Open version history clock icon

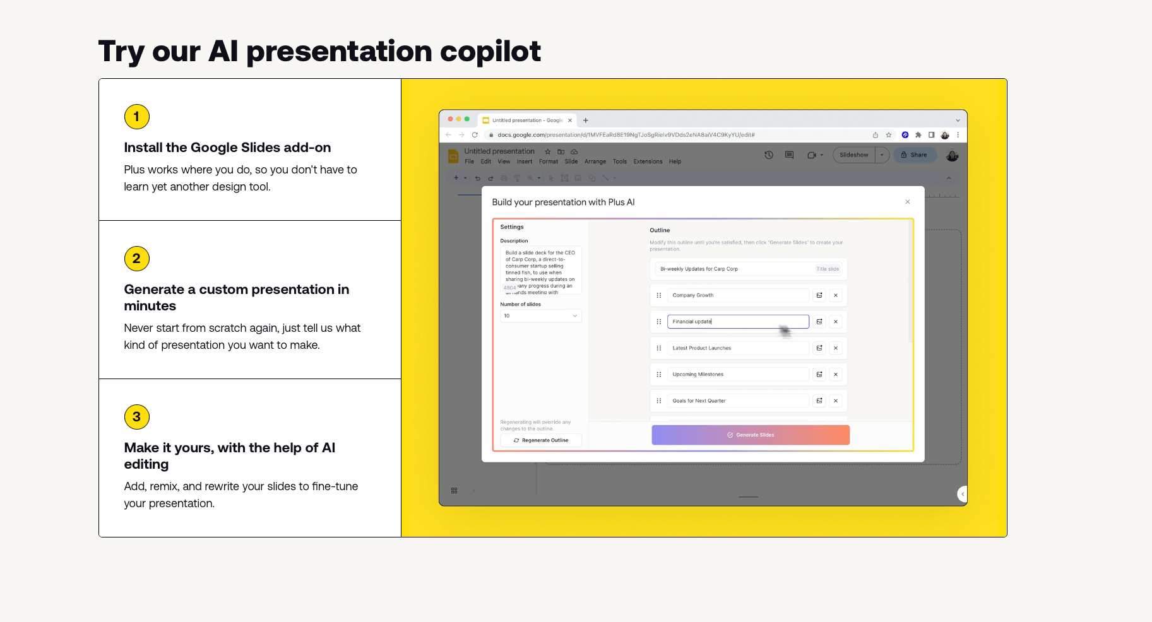coord(769,155)
